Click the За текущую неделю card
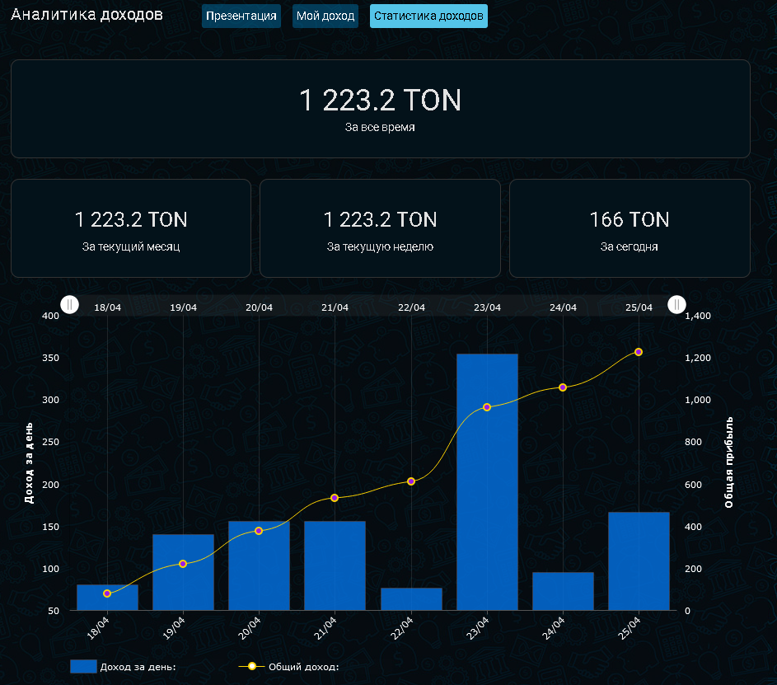Viewport: 777px width, 685px height. click(380, 228)
